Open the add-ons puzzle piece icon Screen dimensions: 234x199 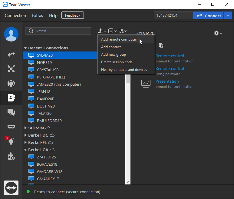[11, 156]
